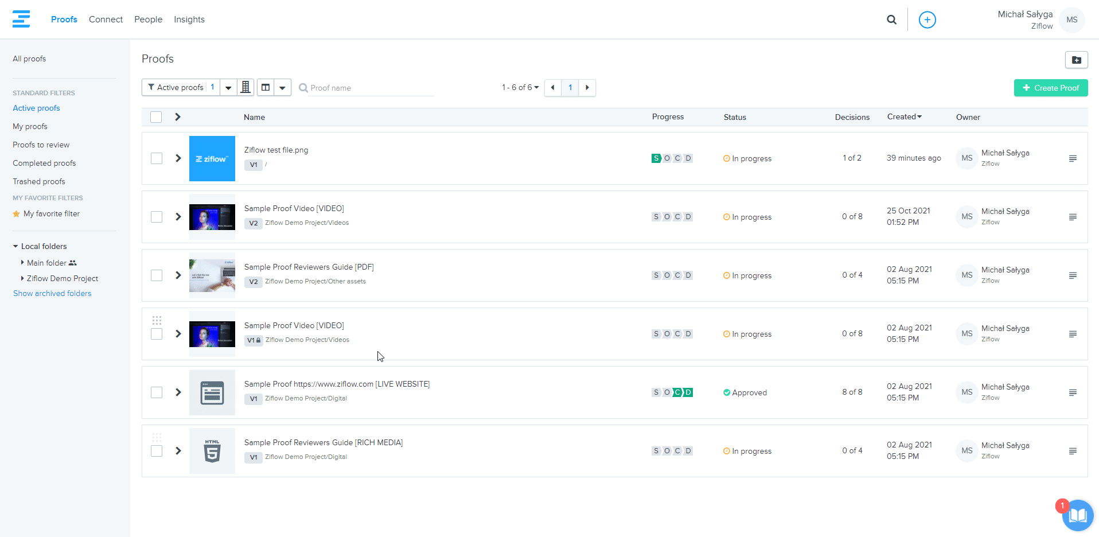Viewport: 1099px width, 537px height.
Task: Open the Active proofs filter dropdown arrow
Action: (x=228, y=88)
